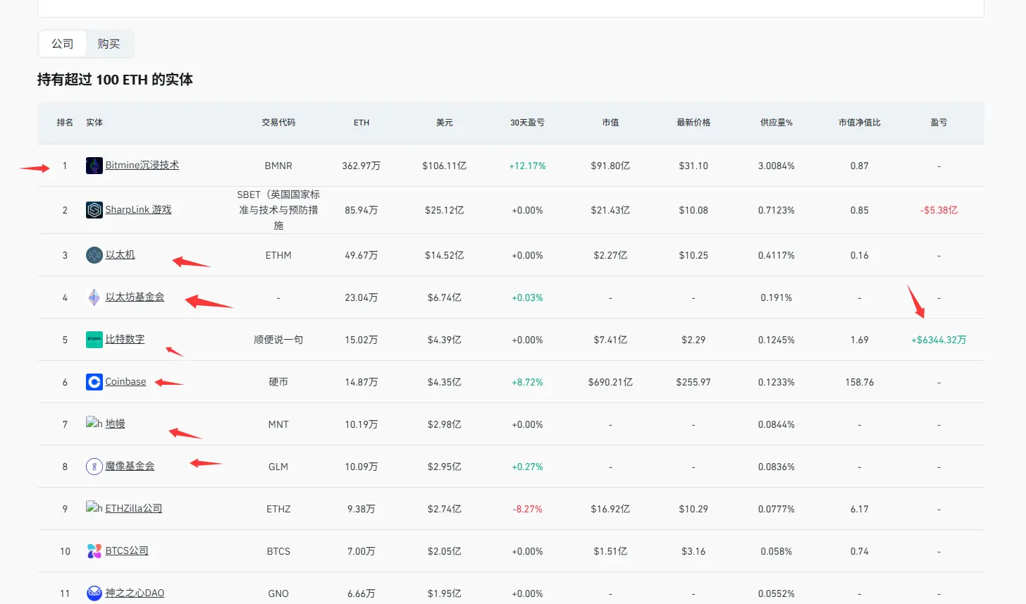1026x604 pixels.
Task: Click the broken image icon beside 地幔
Action: tap(94, 423)
